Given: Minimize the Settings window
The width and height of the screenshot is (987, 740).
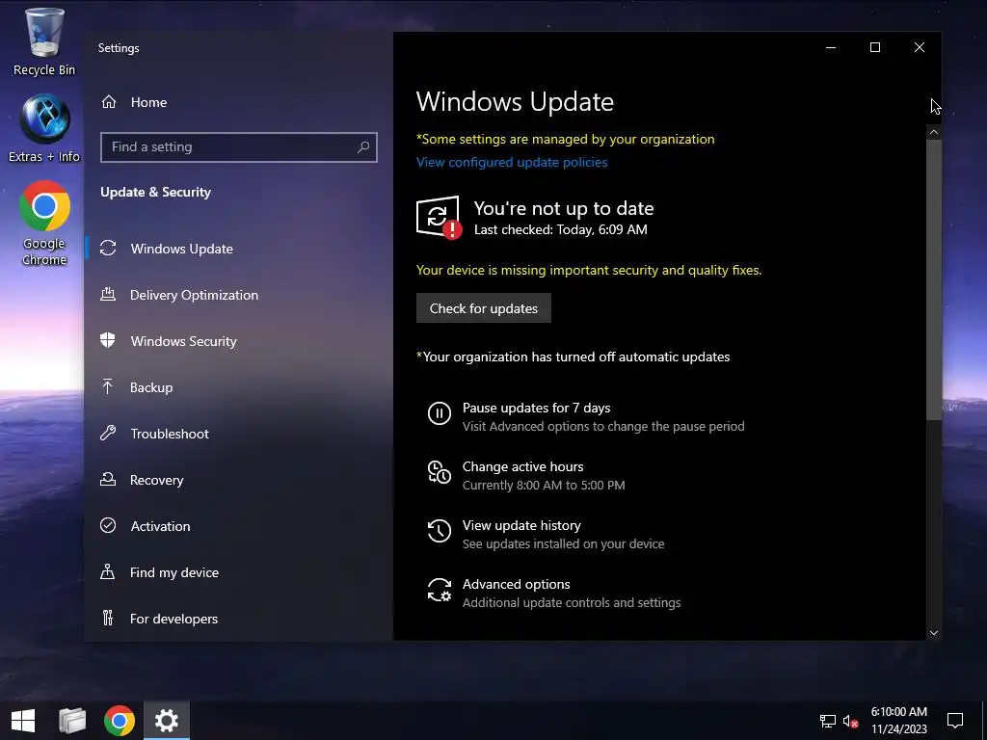Looking at the screenshot, I should tap(831, 47).
